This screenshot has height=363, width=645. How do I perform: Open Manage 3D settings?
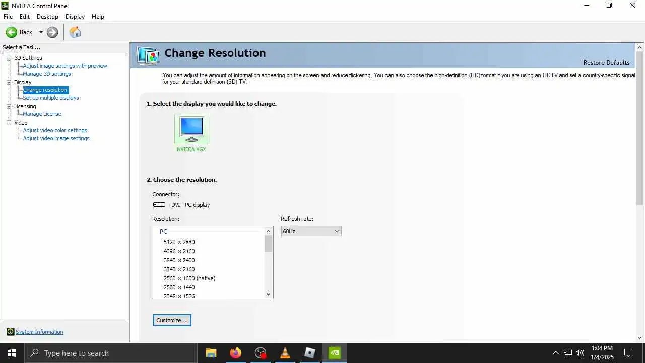(47, 74)
